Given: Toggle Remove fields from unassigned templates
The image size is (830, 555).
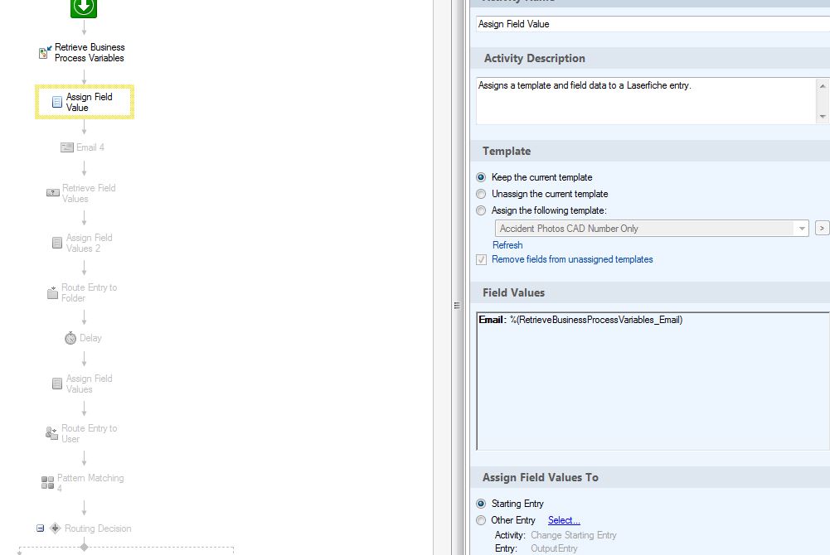Looking at the screenshot, I should tap(482, 259).
